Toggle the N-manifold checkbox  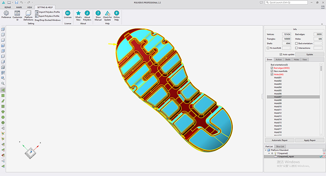pos(268,48)
